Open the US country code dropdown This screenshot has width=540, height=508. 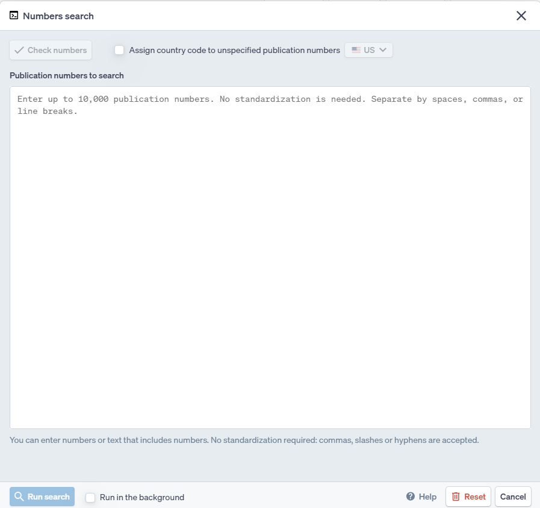(x=369, y=50)
